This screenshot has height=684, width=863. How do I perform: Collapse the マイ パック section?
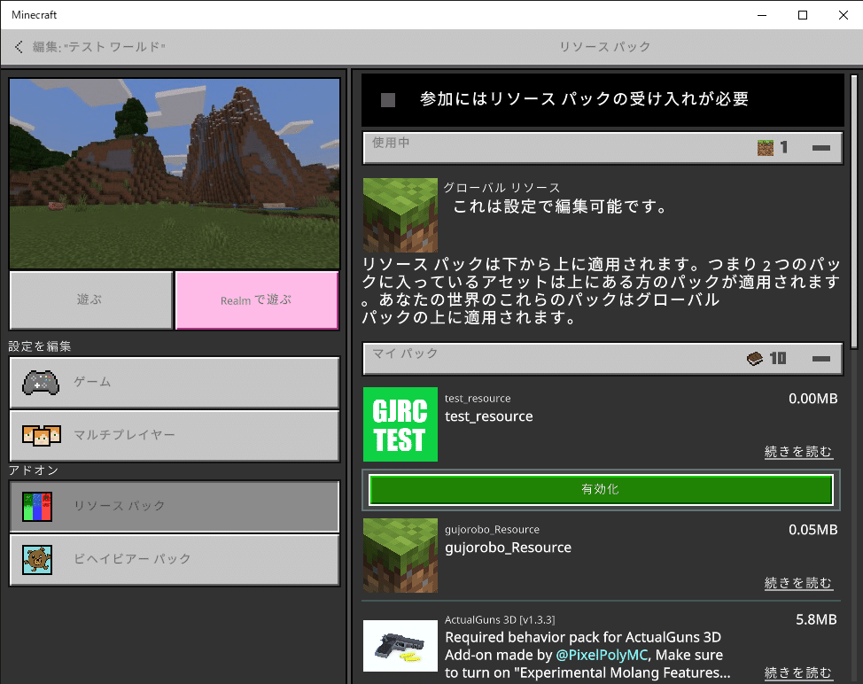[820, 359]
